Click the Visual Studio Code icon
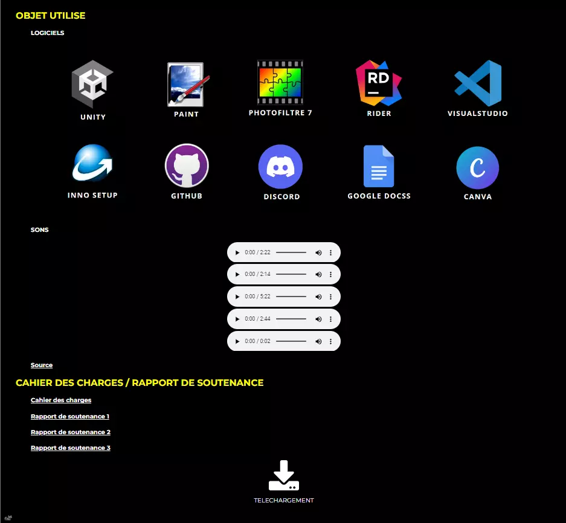Viewport: 566px width, 523px height. pyautogui.click(x=478, y=83)
